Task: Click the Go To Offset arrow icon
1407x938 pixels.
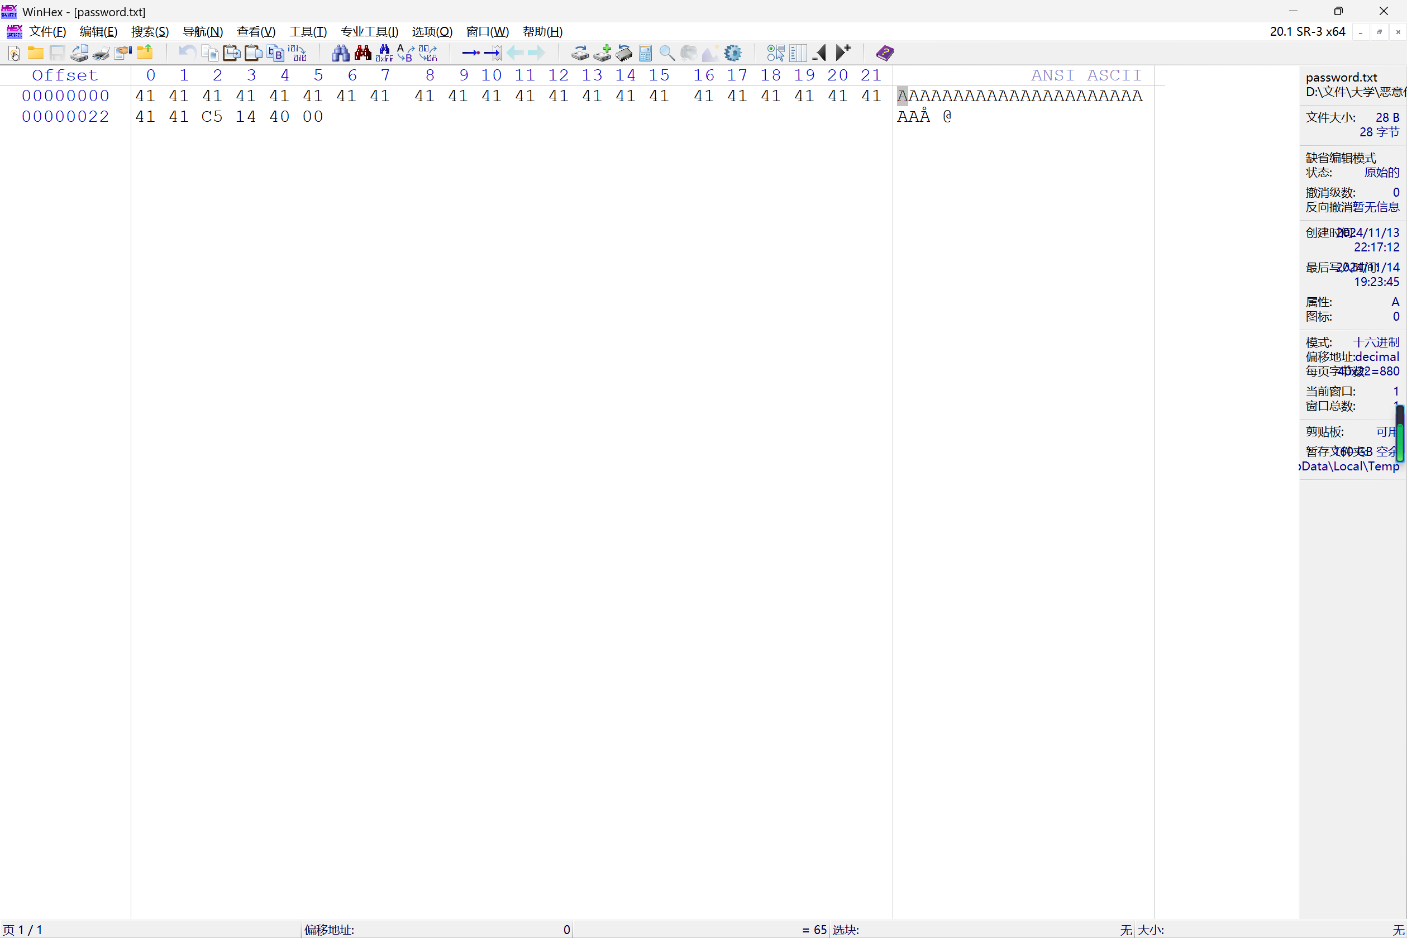Action: (x=471, y=53)
